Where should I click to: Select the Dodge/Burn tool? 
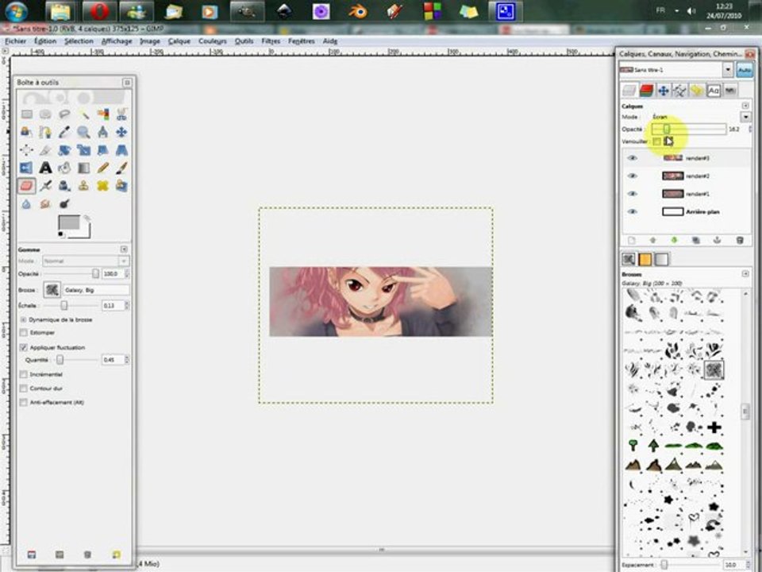(x=64, y=204)
